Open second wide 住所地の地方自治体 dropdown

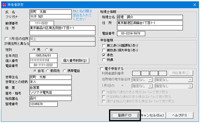pos(174,80)
